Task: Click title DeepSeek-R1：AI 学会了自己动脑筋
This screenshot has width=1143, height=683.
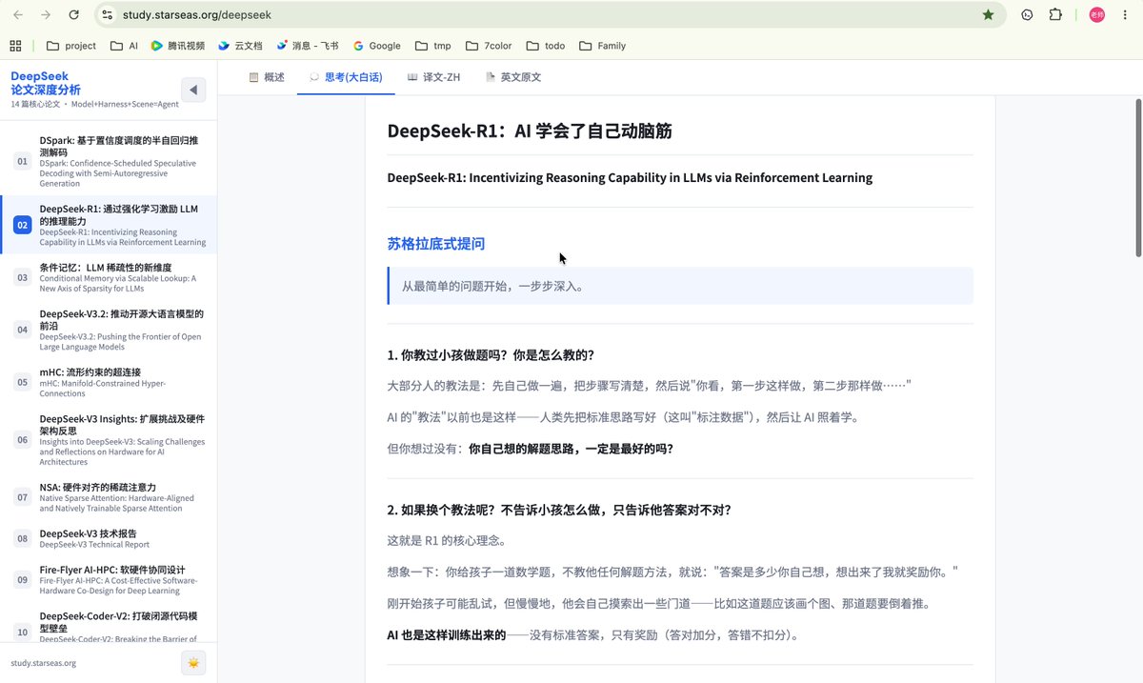Action: point(530,131)
